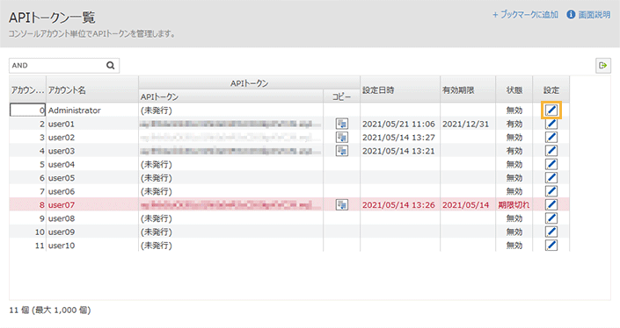620x328 pixels.
Task: Edit the token settings for user06
Action: click(551, 191)
